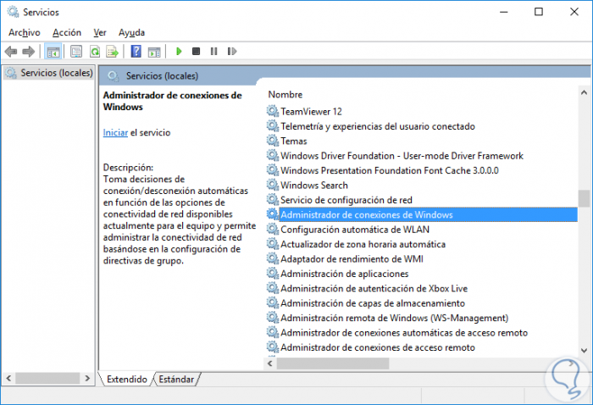The image size is (593, 405).
Task: Click the Export list toolbar icon
Action: [x=113, y=52]
